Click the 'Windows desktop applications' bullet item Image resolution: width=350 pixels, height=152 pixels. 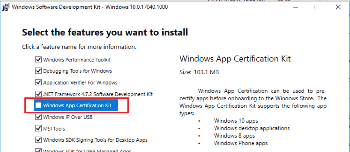point(252,128)
